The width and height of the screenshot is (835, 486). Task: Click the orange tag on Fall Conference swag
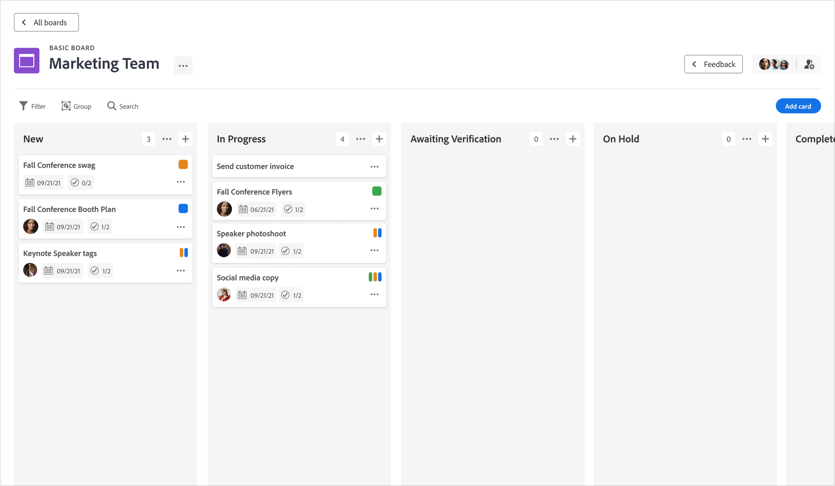pyautogui.click(x=183, y=164)
